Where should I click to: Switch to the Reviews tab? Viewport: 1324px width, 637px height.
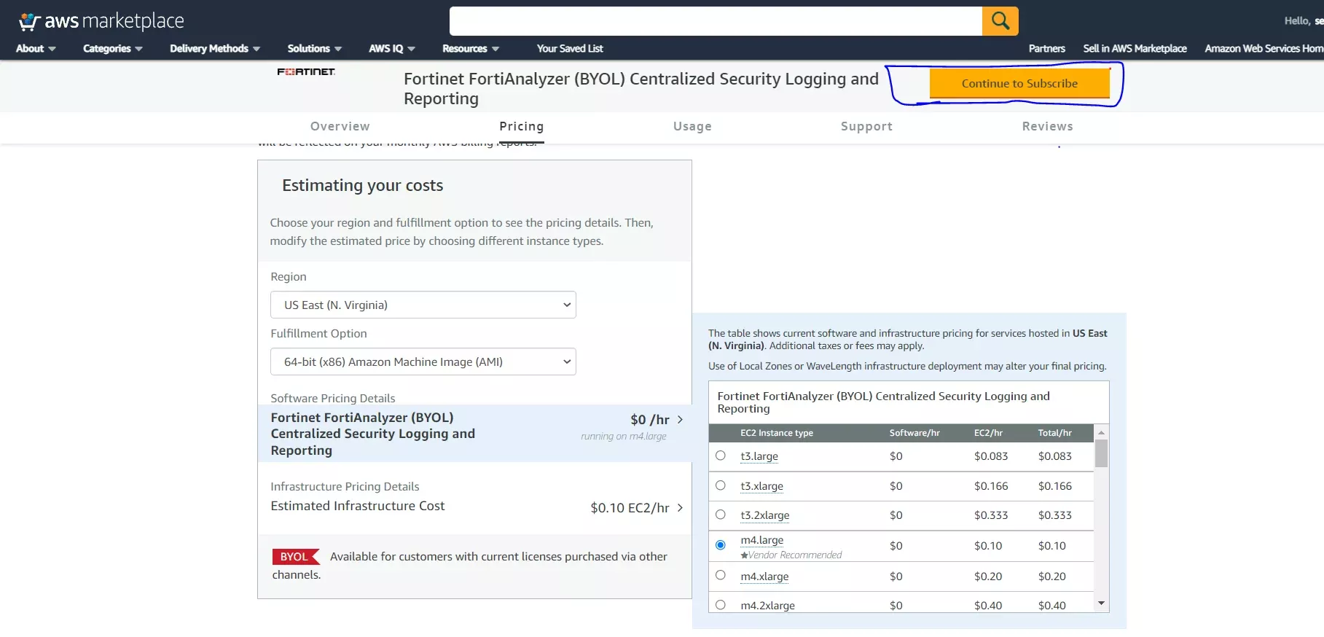[x=1047, y=126]
